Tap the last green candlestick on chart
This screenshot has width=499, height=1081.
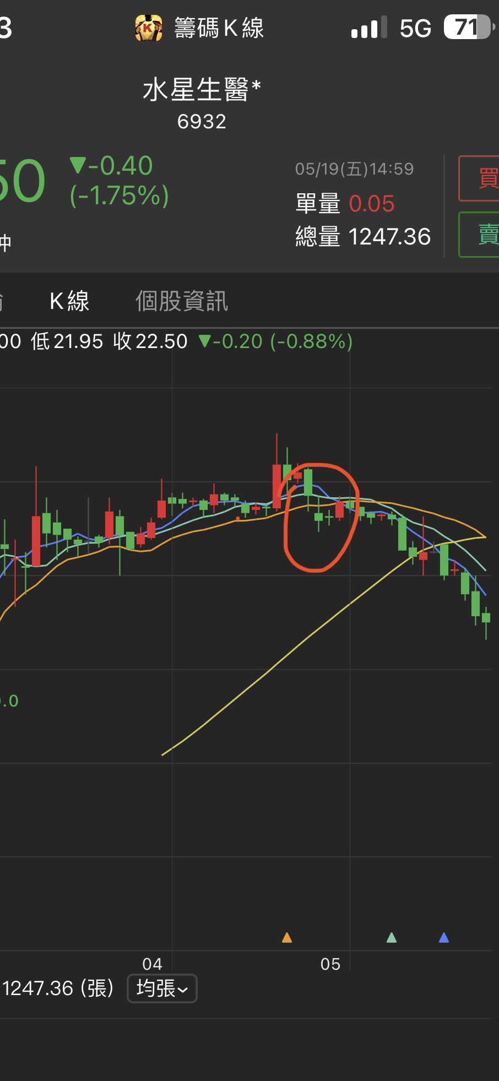[486, 618]
